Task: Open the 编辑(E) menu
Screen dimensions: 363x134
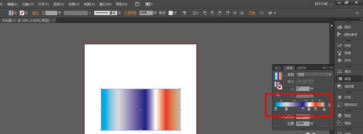Action: (12, 4)
